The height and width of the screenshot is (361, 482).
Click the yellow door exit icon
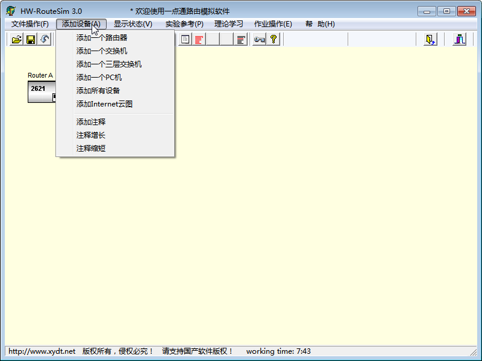[430, 39]
